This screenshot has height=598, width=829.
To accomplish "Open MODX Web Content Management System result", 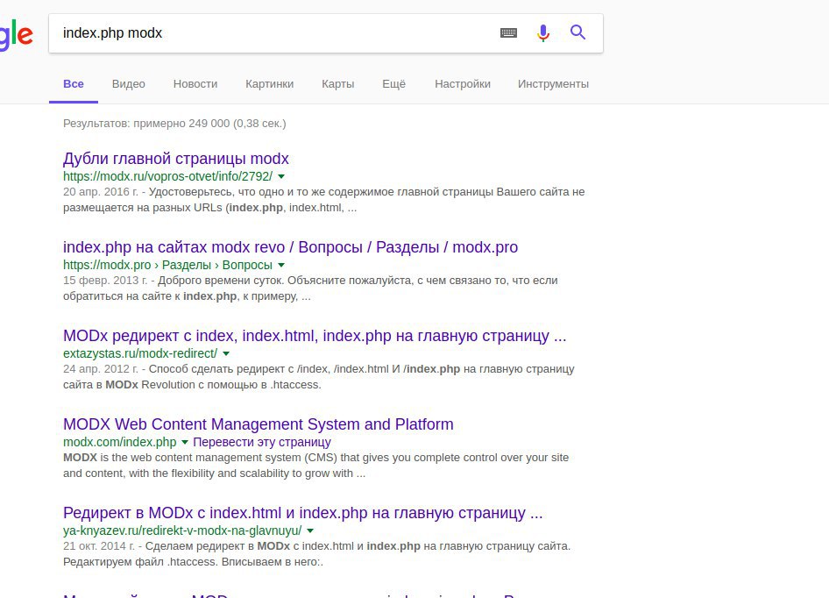I will (x=258, y=424).
